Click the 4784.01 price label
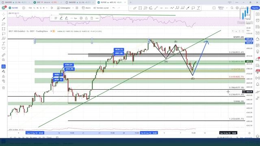Viewport: 260px width, 146px height. 69,65
